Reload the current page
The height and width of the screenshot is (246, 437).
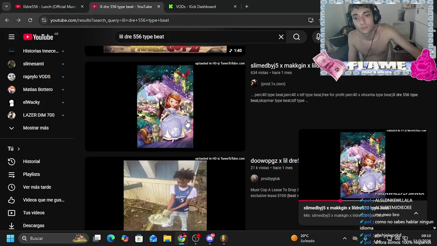pos(30,20)
